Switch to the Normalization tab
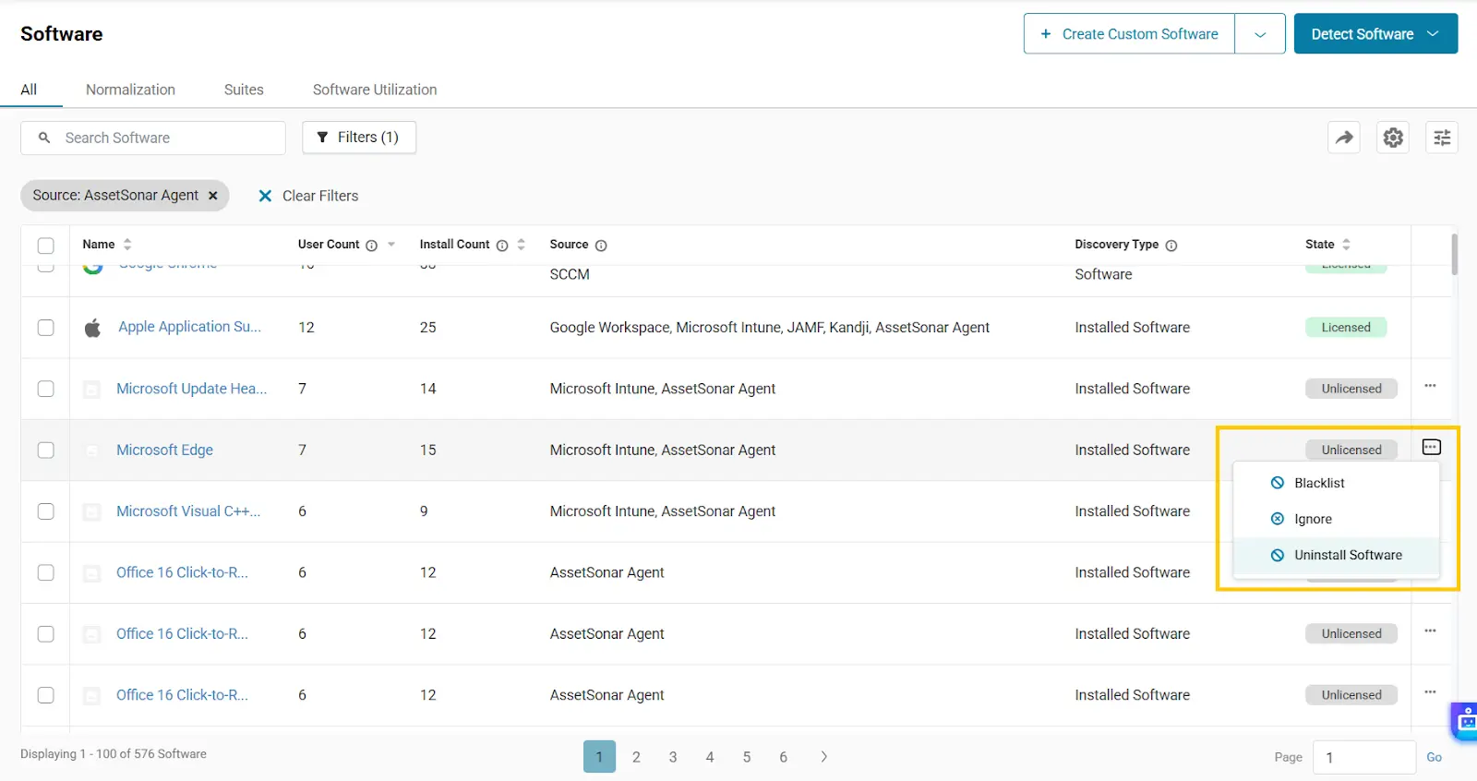Screen dimensions: 1477x781 tap(130, 90)
